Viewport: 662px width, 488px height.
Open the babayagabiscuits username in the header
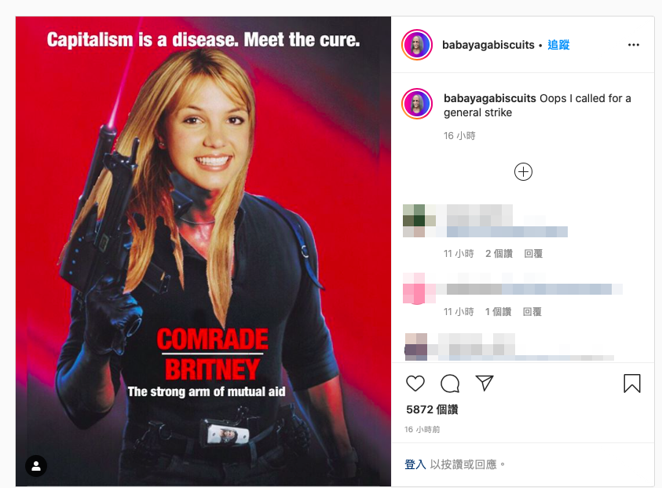pyautogui.click(x=488, y=45)
